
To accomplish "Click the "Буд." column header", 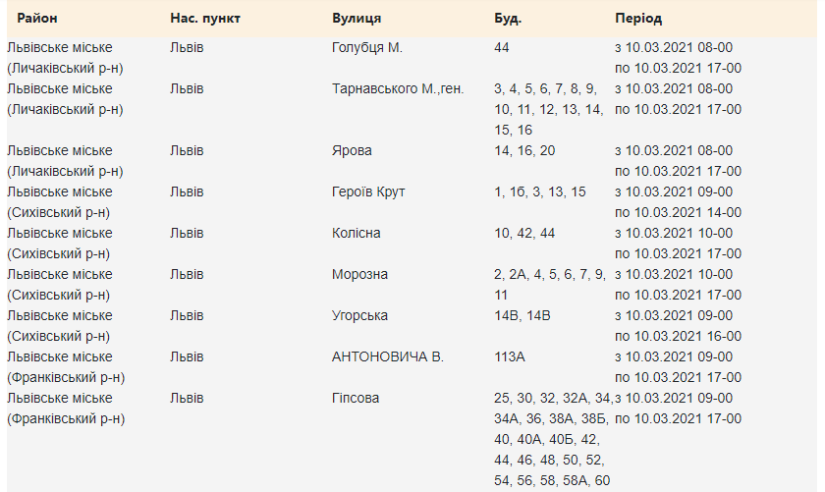I will [x=508, y=19].
